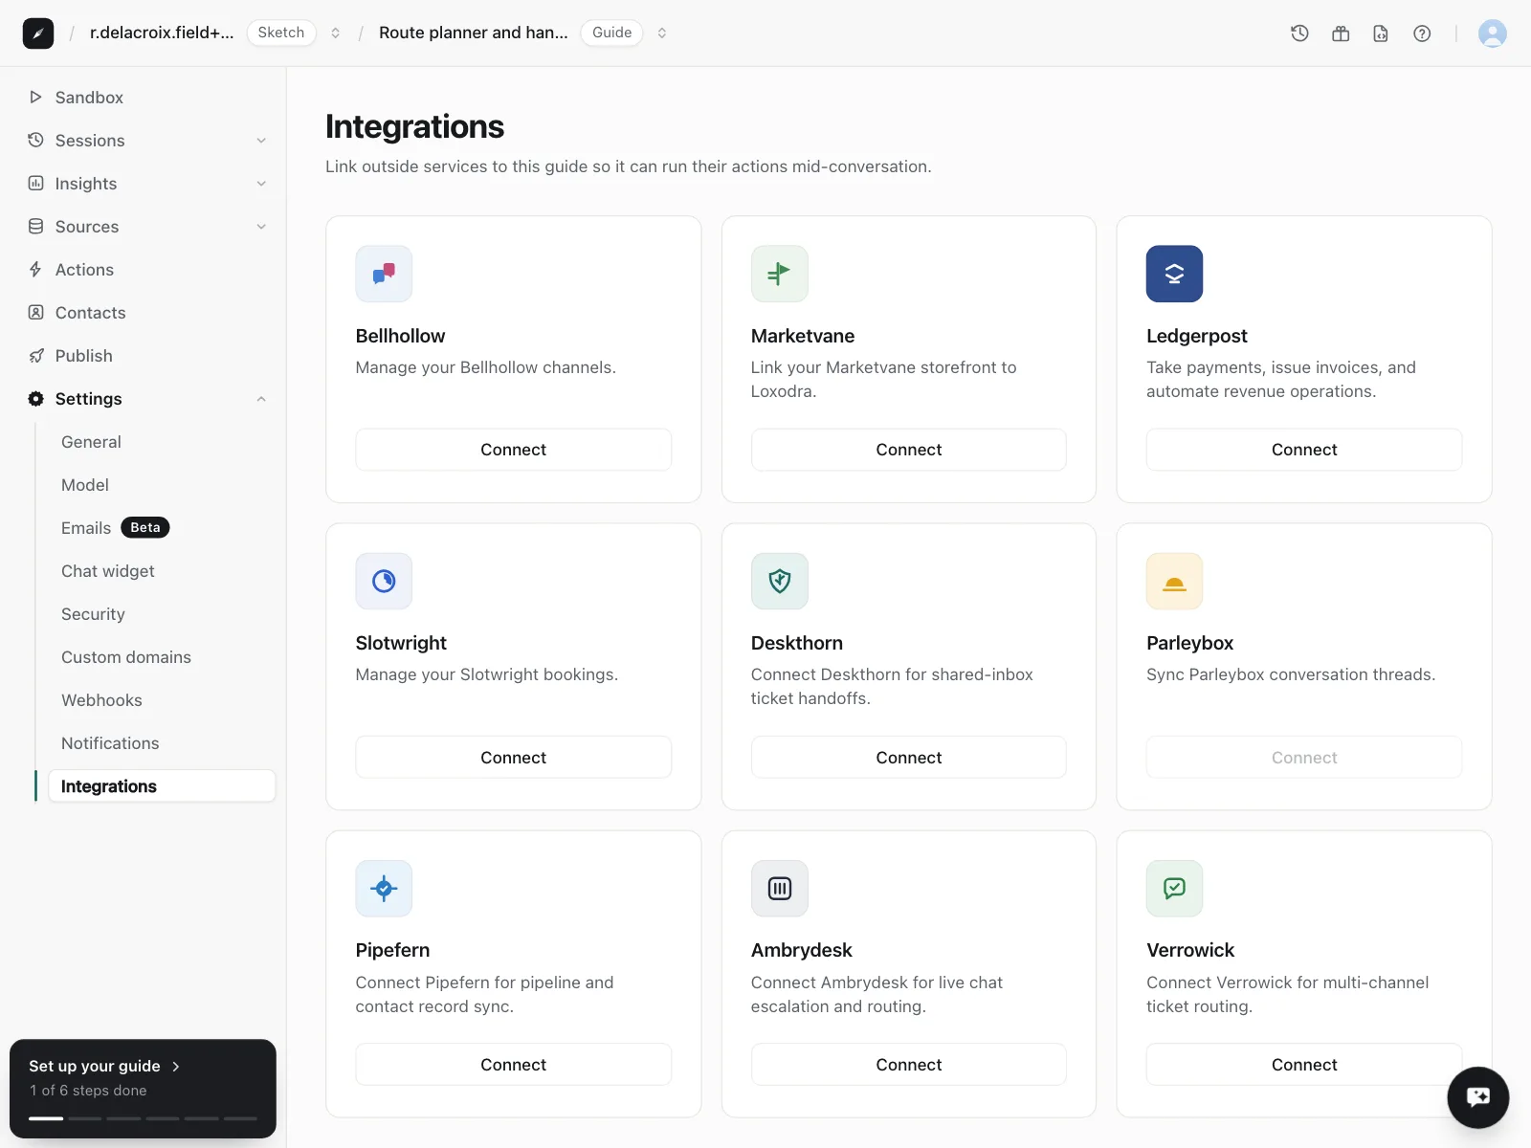Open the floating chat widget button
The image size is (1531, 1148).
(1478, 1097)
